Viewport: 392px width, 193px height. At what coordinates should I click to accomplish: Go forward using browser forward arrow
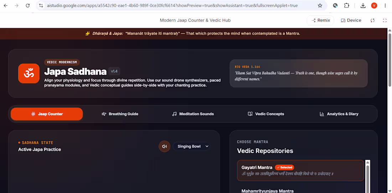(x=16, y=5)
